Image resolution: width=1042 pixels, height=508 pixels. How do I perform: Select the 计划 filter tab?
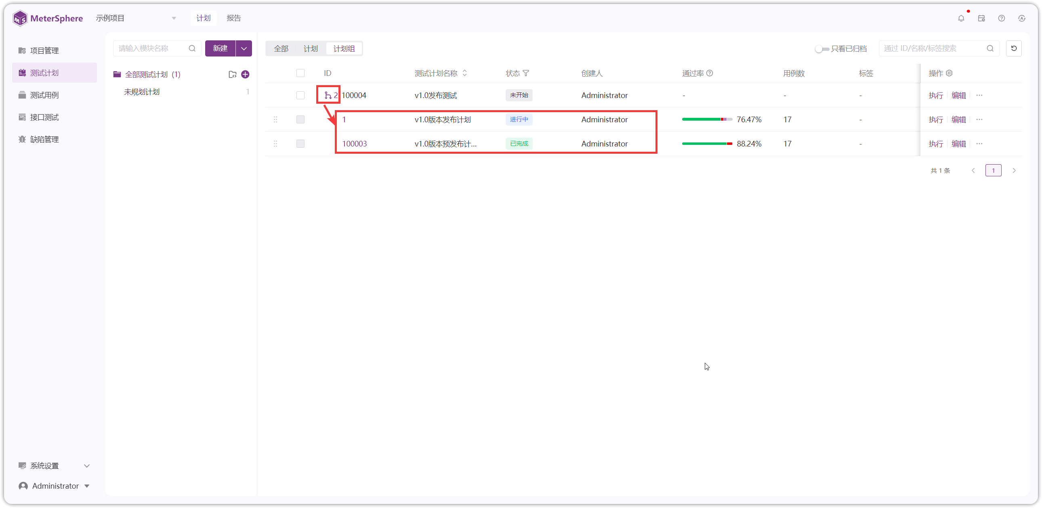pos(311,48)
